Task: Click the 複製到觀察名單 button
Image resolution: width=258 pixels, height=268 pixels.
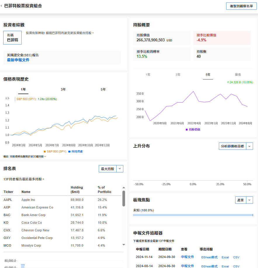Action: pyautogui.click(x=241, y=6)
